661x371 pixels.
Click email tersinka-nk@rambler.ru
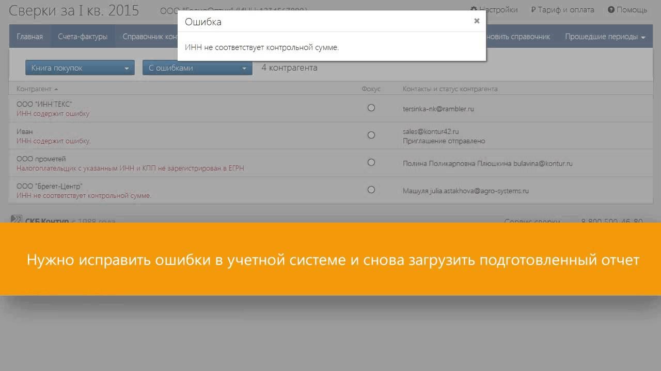[x=438, y=109]
